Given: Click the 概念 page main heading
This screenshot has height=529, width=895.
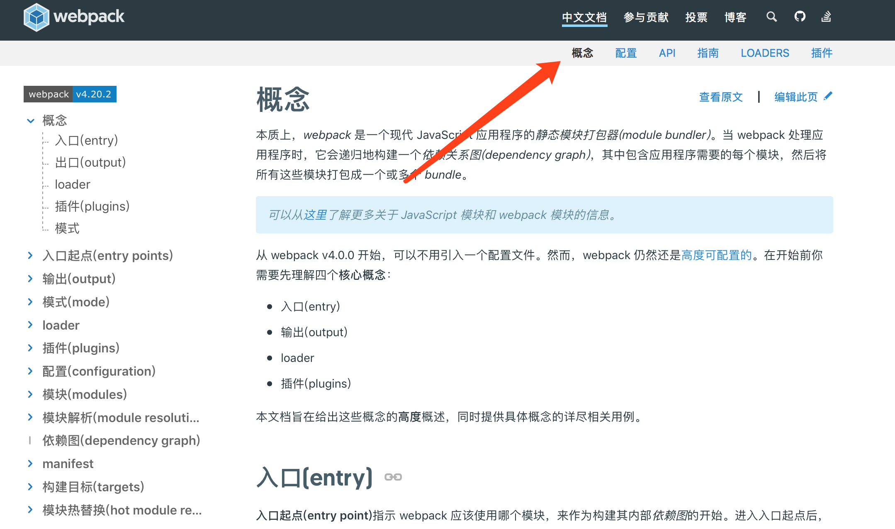Looking at the screenshot, I should (x=283, y=99).
